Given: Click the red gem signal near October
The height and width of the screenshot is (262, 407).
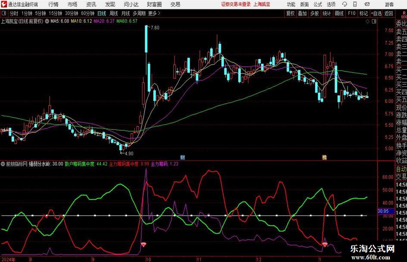Looking at the screenshot, I should coord(143,244).
